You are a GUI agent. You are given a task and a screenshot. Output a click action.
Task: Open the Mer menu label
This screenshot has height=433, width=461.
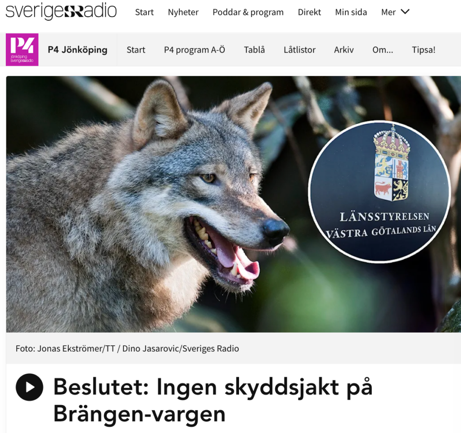tap(389, 12)
